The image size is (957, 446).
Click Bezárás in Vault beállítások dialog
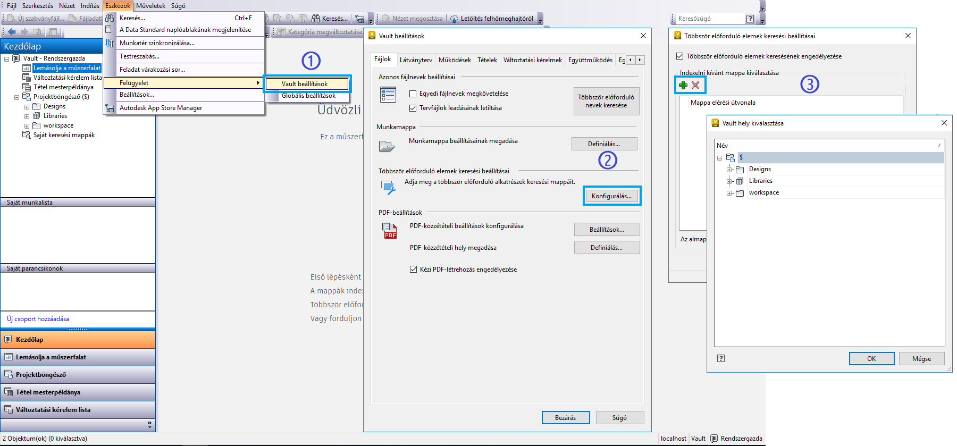pos(566,418)
